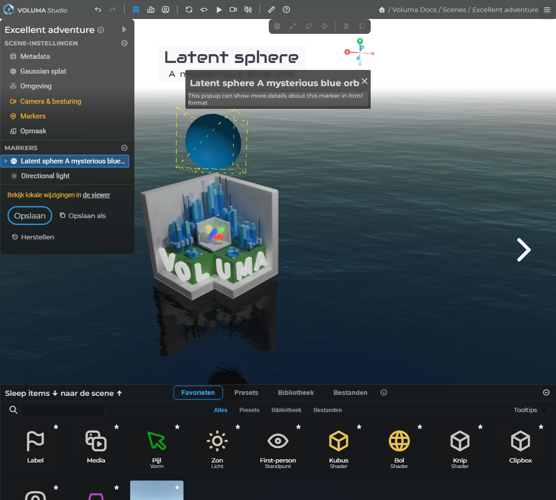Click the align lines icon in the transform toolbar

[347, 26]
